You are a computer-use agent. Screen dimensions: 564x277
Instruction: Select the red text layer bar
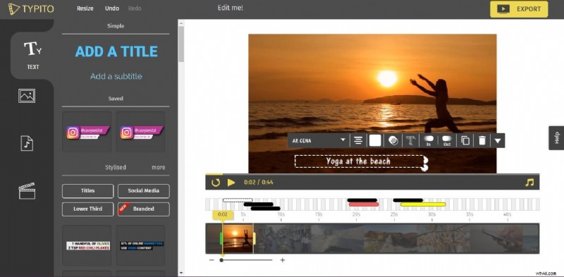pos(364,204)
